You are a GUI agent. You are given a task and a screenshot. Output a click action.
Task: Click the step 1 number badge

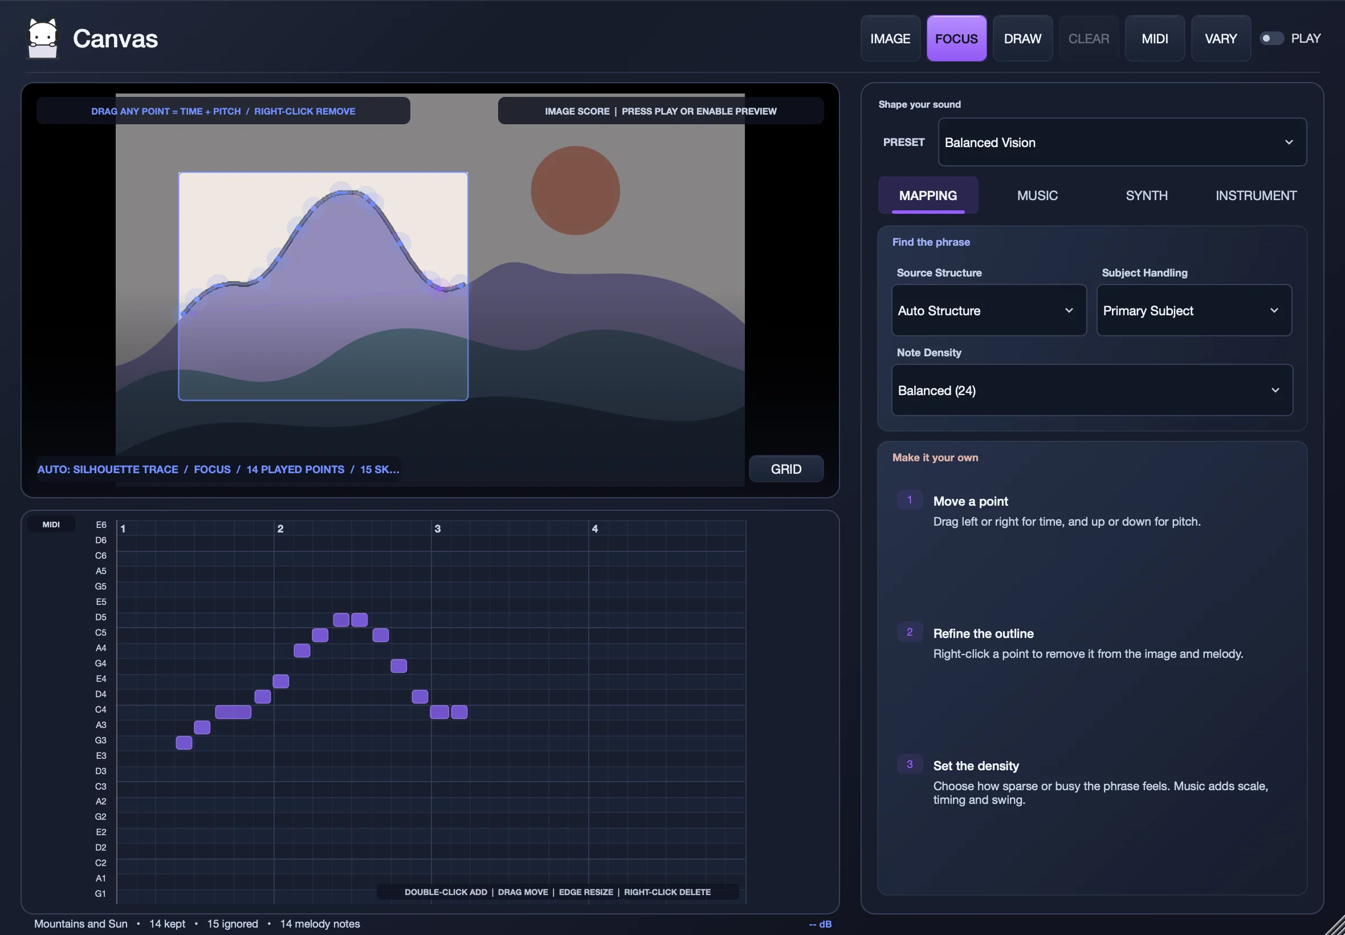point(910,500)
